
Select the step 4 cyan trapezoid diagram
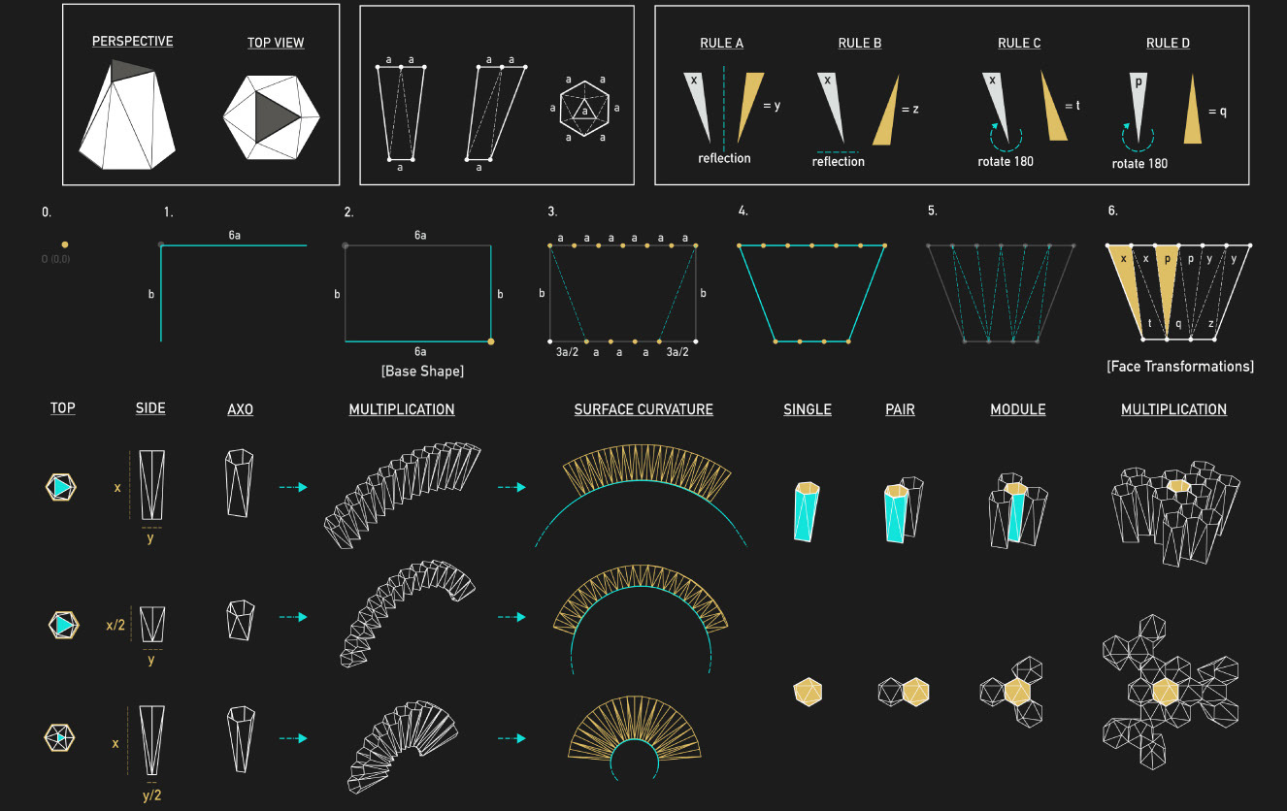tap(811, 294)
